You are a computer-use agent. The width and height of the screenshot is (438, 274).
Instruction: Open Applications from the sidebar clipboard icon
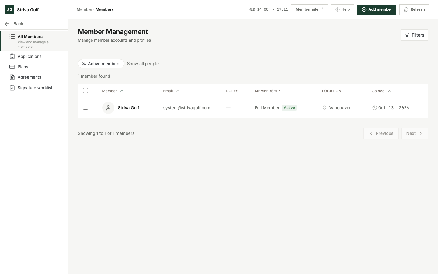pos(12,56)
